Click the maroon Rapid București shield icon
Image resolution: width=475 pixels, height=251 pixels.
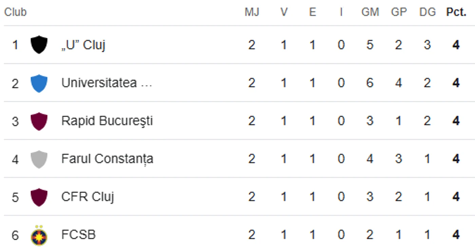pos(39,121)
